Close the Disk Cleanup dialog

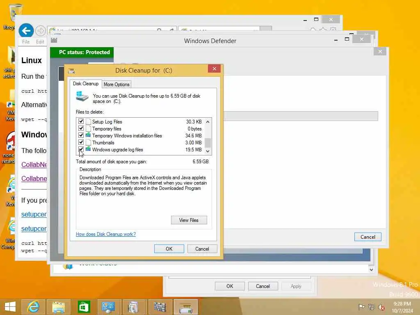[214, 68]
